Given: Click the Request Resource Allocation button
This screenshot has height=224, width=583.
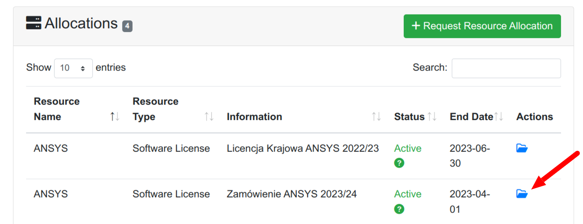Looking at the screenshot, I should point(482,26).
